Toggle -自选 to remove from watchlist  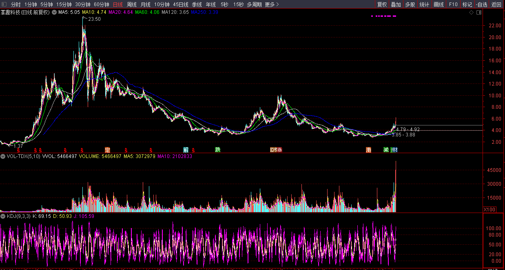(481, 4)
